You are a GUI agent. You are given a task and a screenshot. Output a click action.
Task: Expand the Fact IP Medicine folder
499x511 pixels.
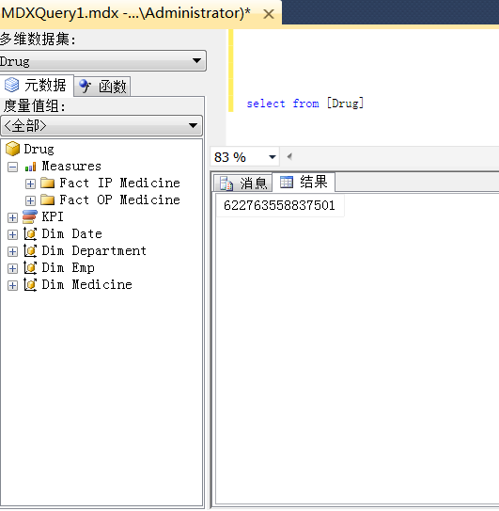(x=30, y=184)
